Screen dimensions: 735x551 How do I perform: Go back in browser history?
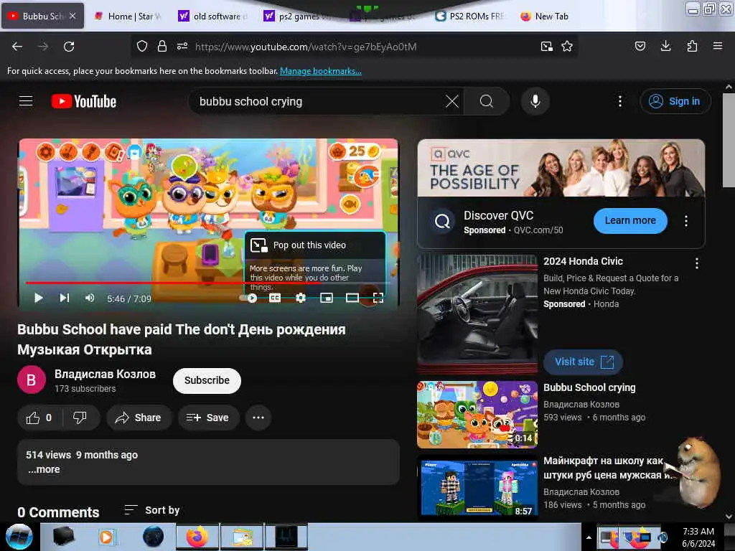(17, 47)
